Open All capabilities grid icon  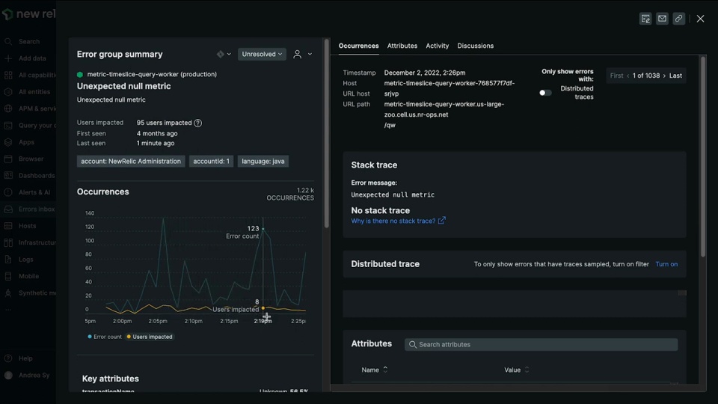coord(8,75)
